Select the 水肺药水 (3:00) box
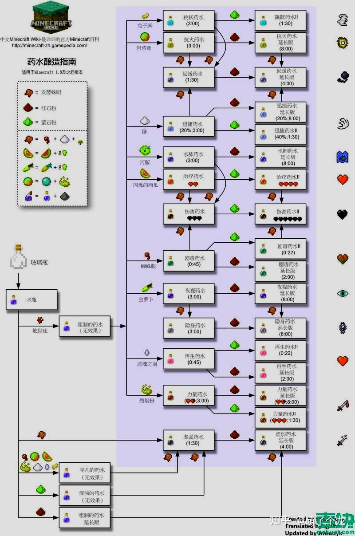 (x=189, y=157)
